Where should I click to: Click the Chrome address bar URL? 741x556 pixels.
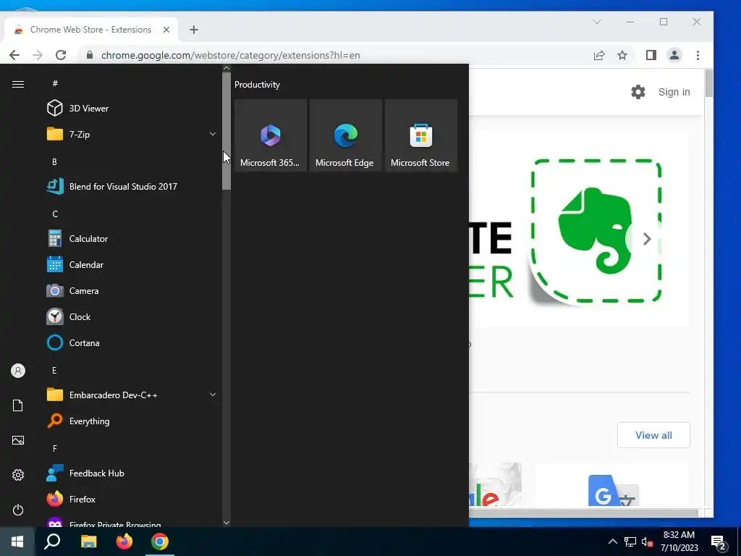coord(231,55)
